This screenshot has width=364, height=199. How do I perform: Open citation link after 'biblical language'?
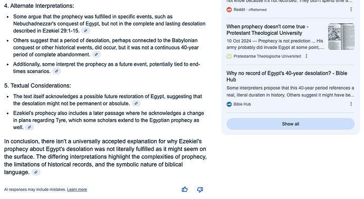pyautogui.click(x=36, y=172)
